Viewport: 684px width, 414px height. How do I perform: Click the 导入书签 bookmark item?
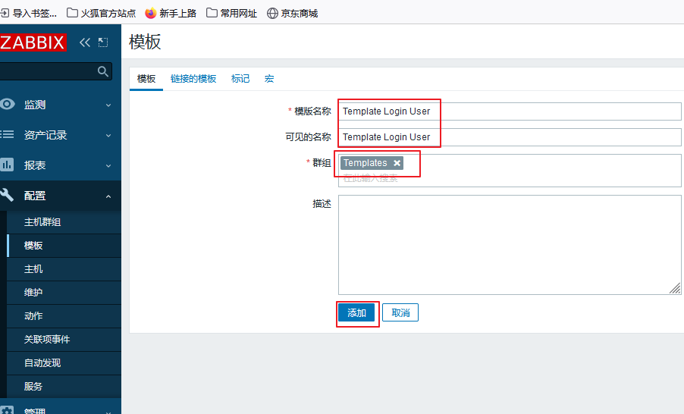tap(29, 13)
